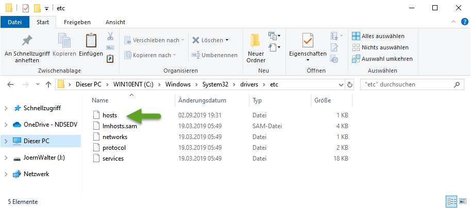
Task: Click the help question mark icon
Action: coord(462,22)
